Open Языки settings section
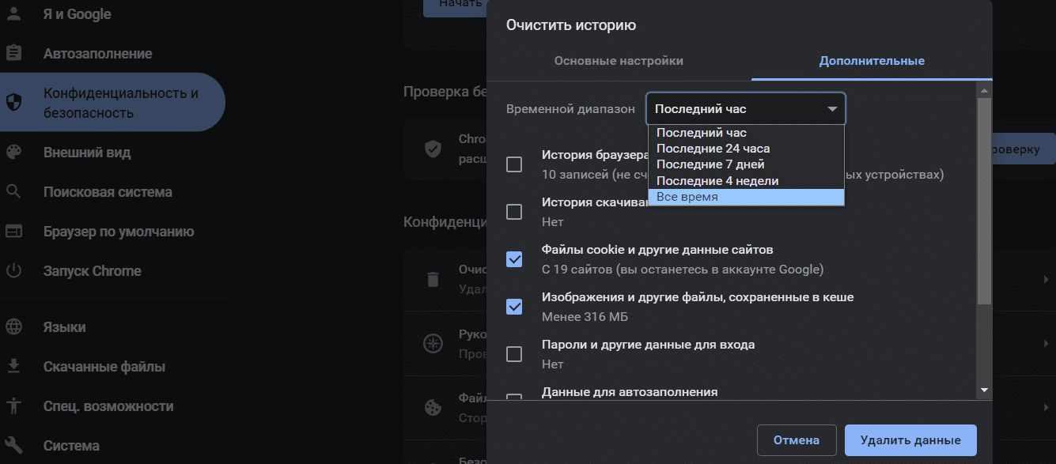The width and height of the screenshot is (1056, 464). click(65, 327)
